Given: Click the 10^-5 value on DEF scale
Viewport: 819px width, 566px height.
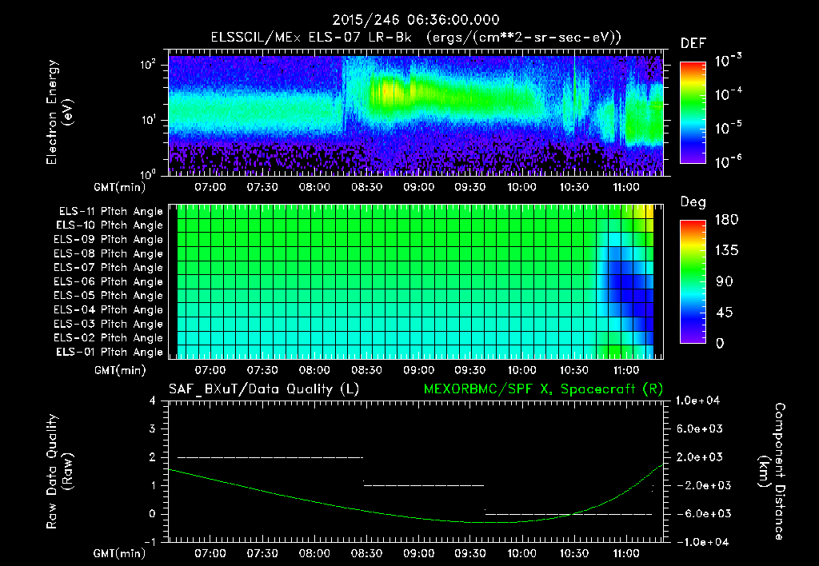Looking at the screenshot, I should tap(728, 128).
